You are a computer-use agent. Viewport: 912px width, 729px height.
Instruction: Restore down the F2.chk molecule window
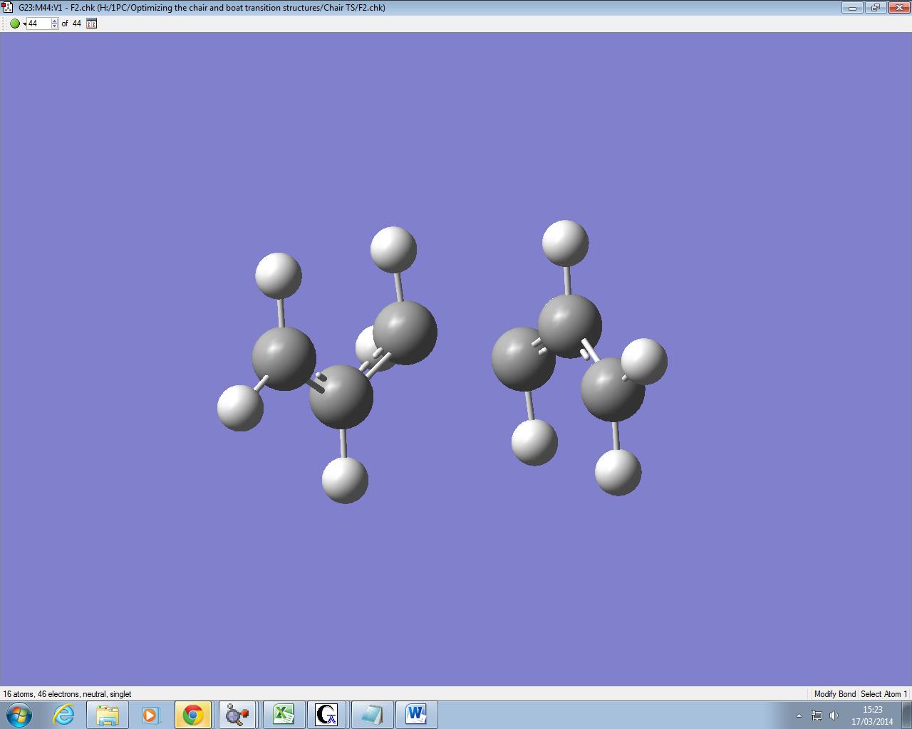point(875,8)
